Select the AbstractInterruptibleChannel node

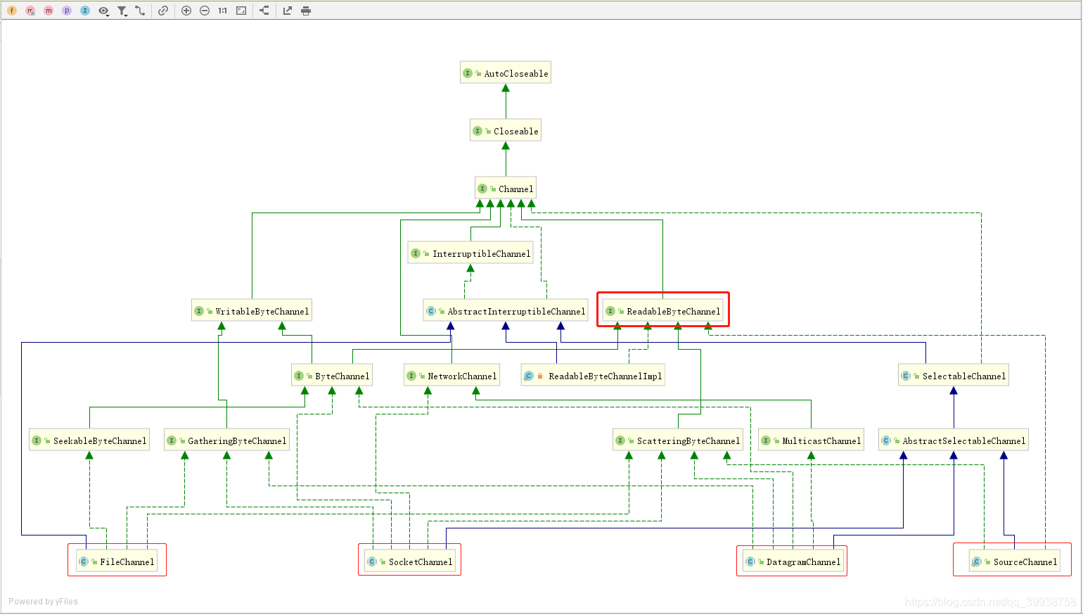[506, 311]
